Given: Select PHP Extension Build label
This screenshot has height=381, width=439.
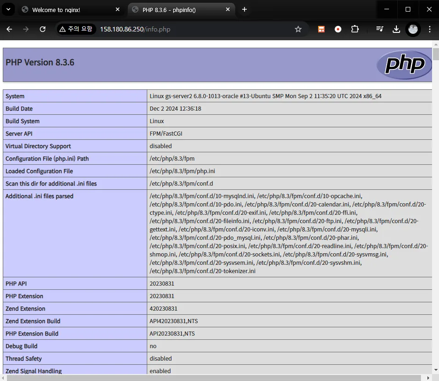Looking at the screenshot, I should click(32, 334).
